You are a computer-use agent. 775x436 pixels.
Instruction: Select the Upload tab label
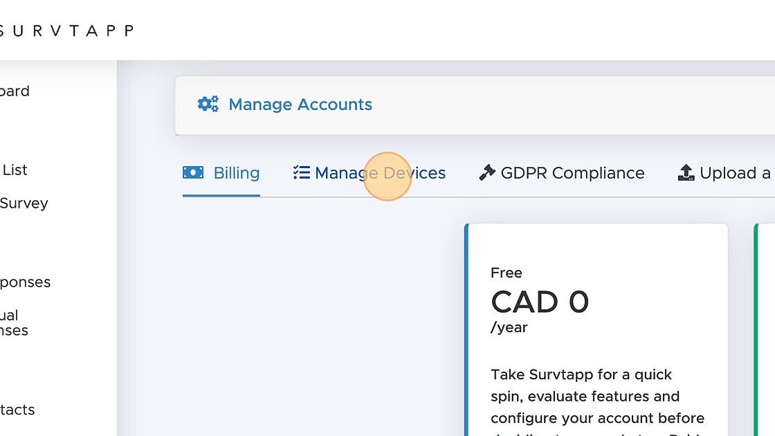tap(736, 173)
